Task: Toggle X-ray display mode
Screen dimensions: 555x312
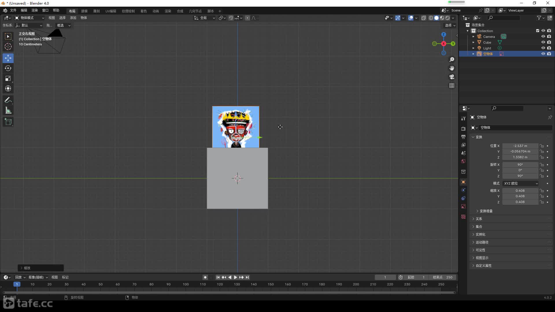Action: tap(424, 18)
